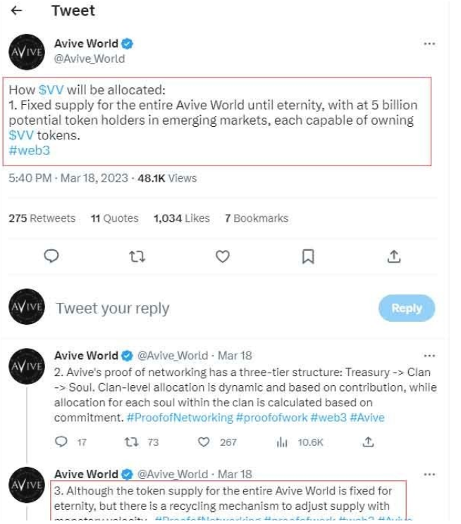Bookmark the main tweet
Viewport: 461px width, 524px height.
pyautogui.click(x=308, y=257)
